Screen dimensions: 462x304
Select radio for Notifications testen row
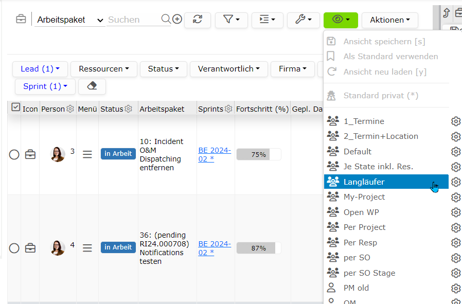14,248
